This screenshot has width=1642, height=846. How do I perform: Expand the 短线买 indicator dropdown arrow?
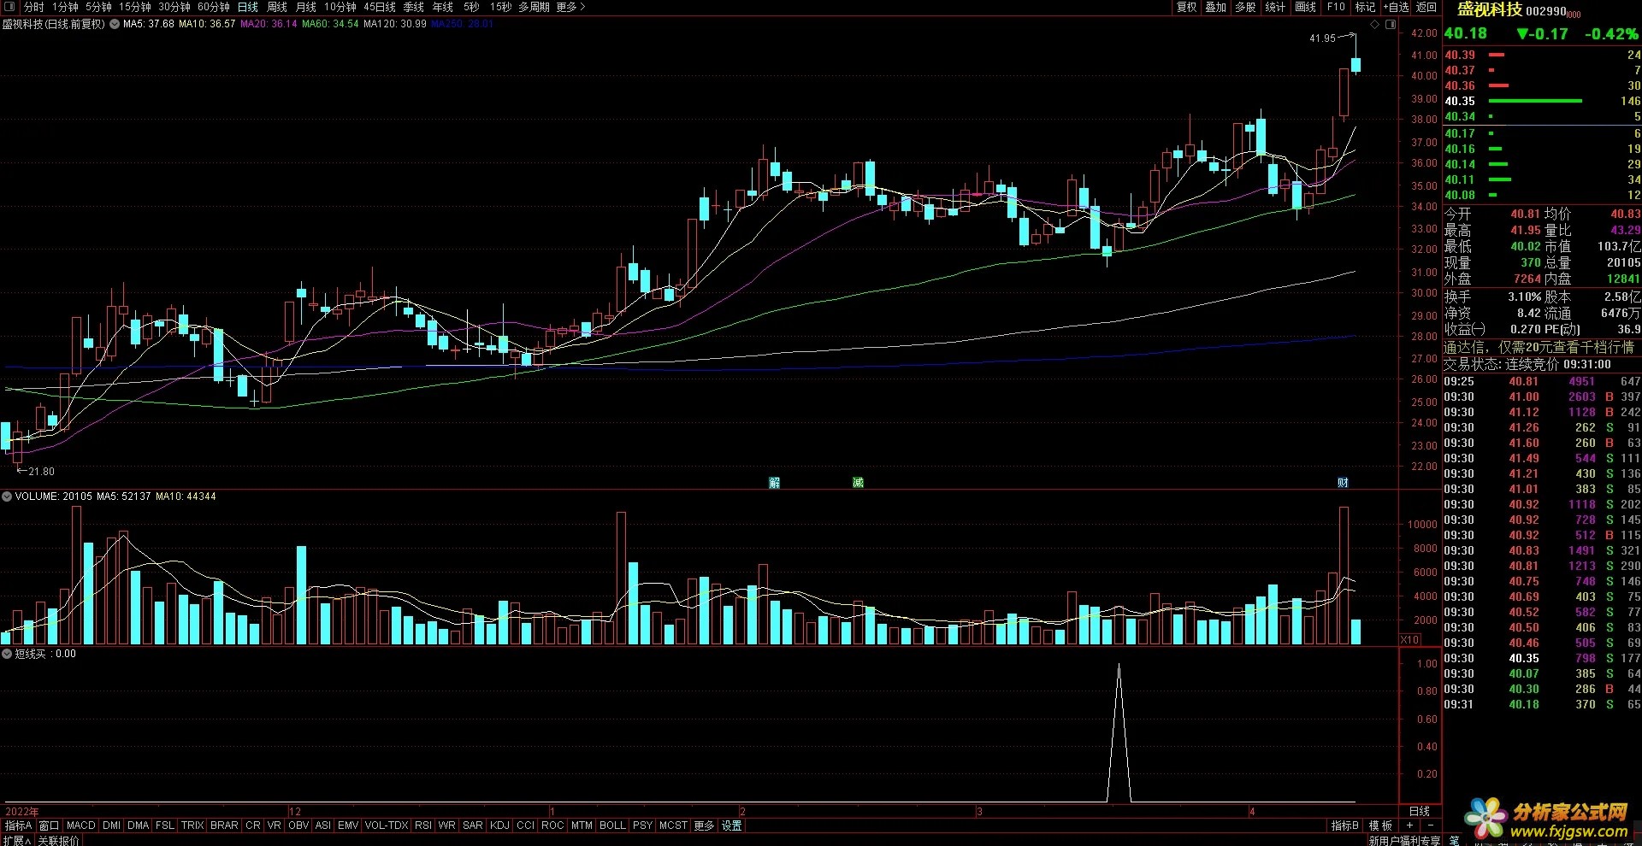click(x=7, y=654)
